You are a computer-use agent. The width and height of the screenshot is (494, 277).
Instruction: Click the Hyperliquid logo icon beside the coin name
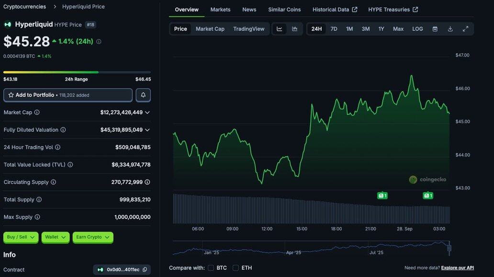click(8, 24)
